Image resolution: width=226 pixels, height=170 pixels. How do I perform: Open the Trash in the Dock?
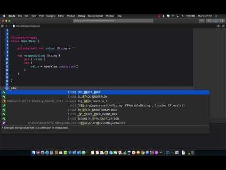193,153
